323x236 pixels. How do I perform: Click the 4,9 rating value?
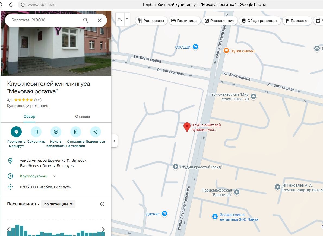click(10, 100)
